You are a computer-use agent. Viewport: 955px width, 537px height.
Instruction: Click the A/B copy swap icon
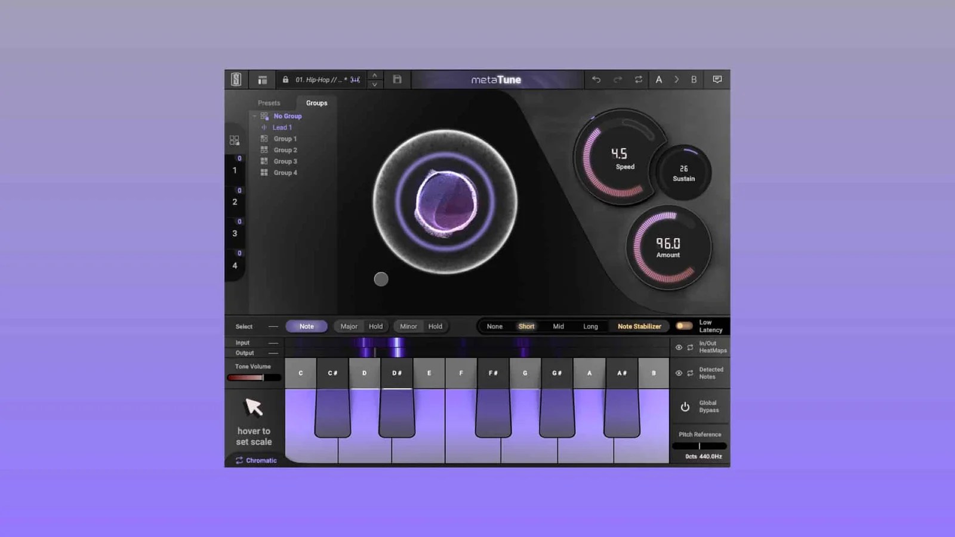[639, 79]
